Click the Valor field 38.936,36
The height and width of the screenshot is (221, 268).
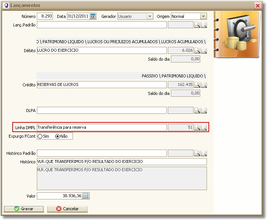click(x=60, y=196)
